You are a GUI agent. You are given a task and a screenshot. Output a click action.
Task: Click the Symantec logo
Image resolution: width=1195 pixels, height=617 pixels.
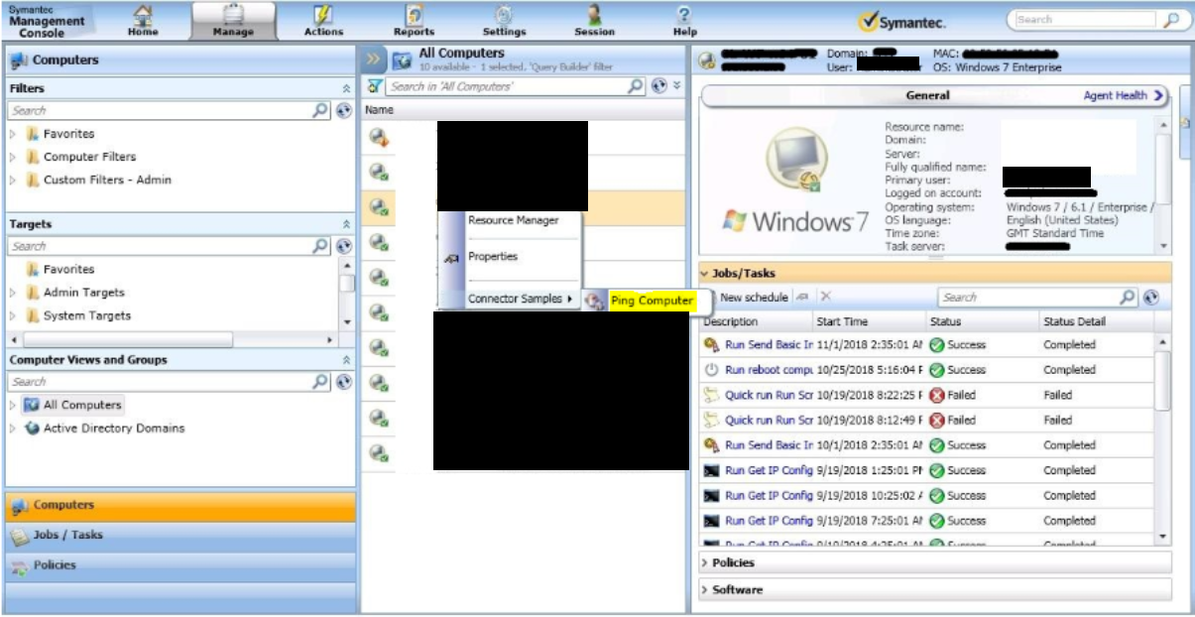click(901, 20)
